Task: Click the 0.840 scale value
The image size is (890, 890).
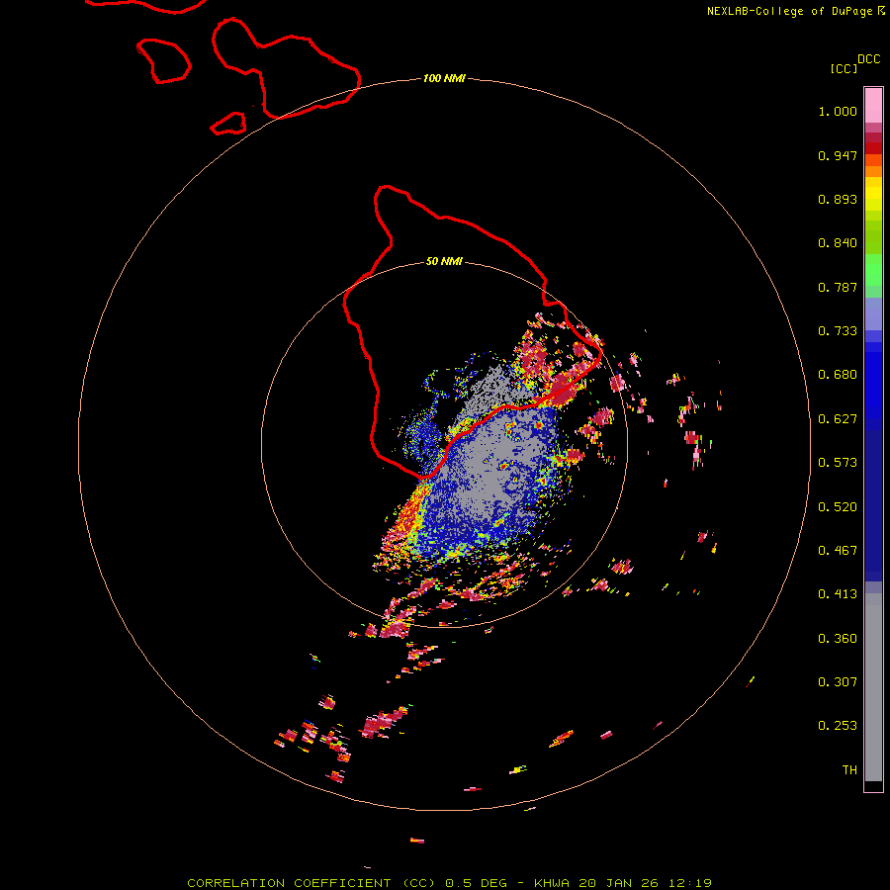Action: pyautogui.click(x=838, y=243)
